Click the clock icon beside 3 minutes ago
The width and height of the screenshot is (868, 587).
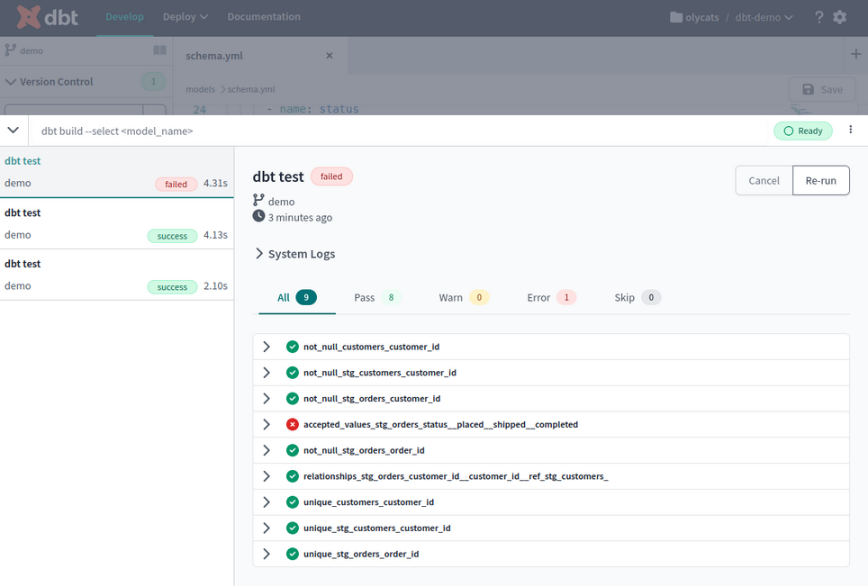click(x=258, y=216)
